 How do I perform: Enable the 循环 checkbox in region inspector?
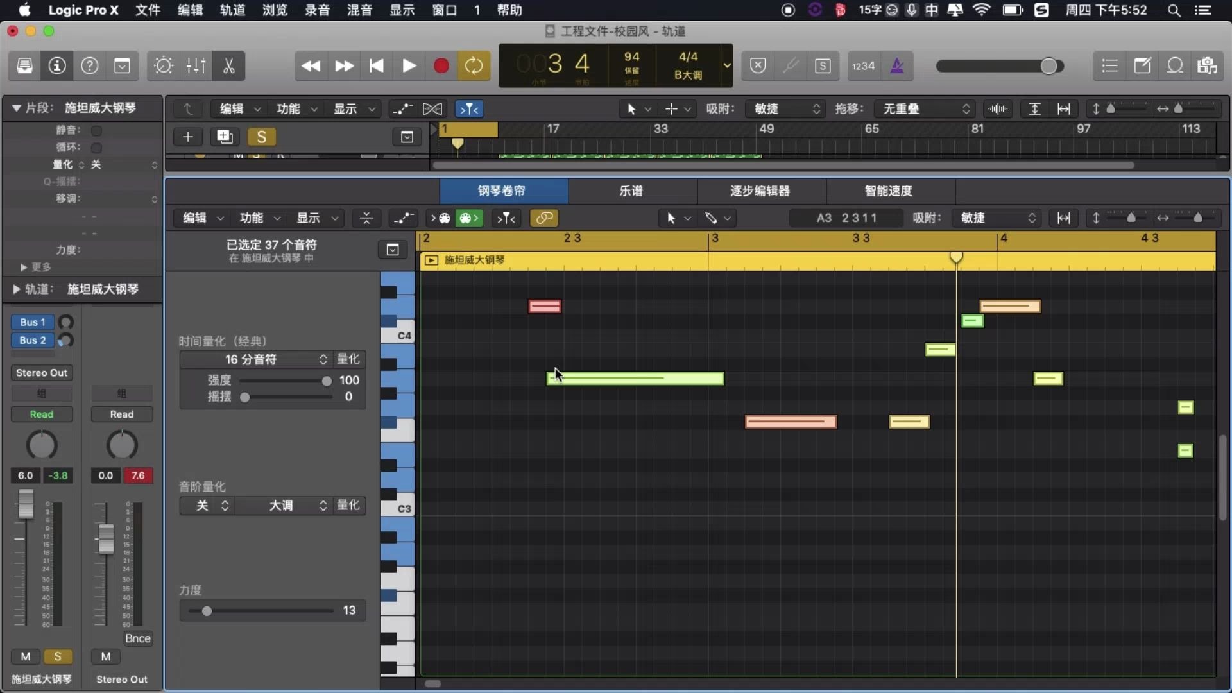[96, 147]
